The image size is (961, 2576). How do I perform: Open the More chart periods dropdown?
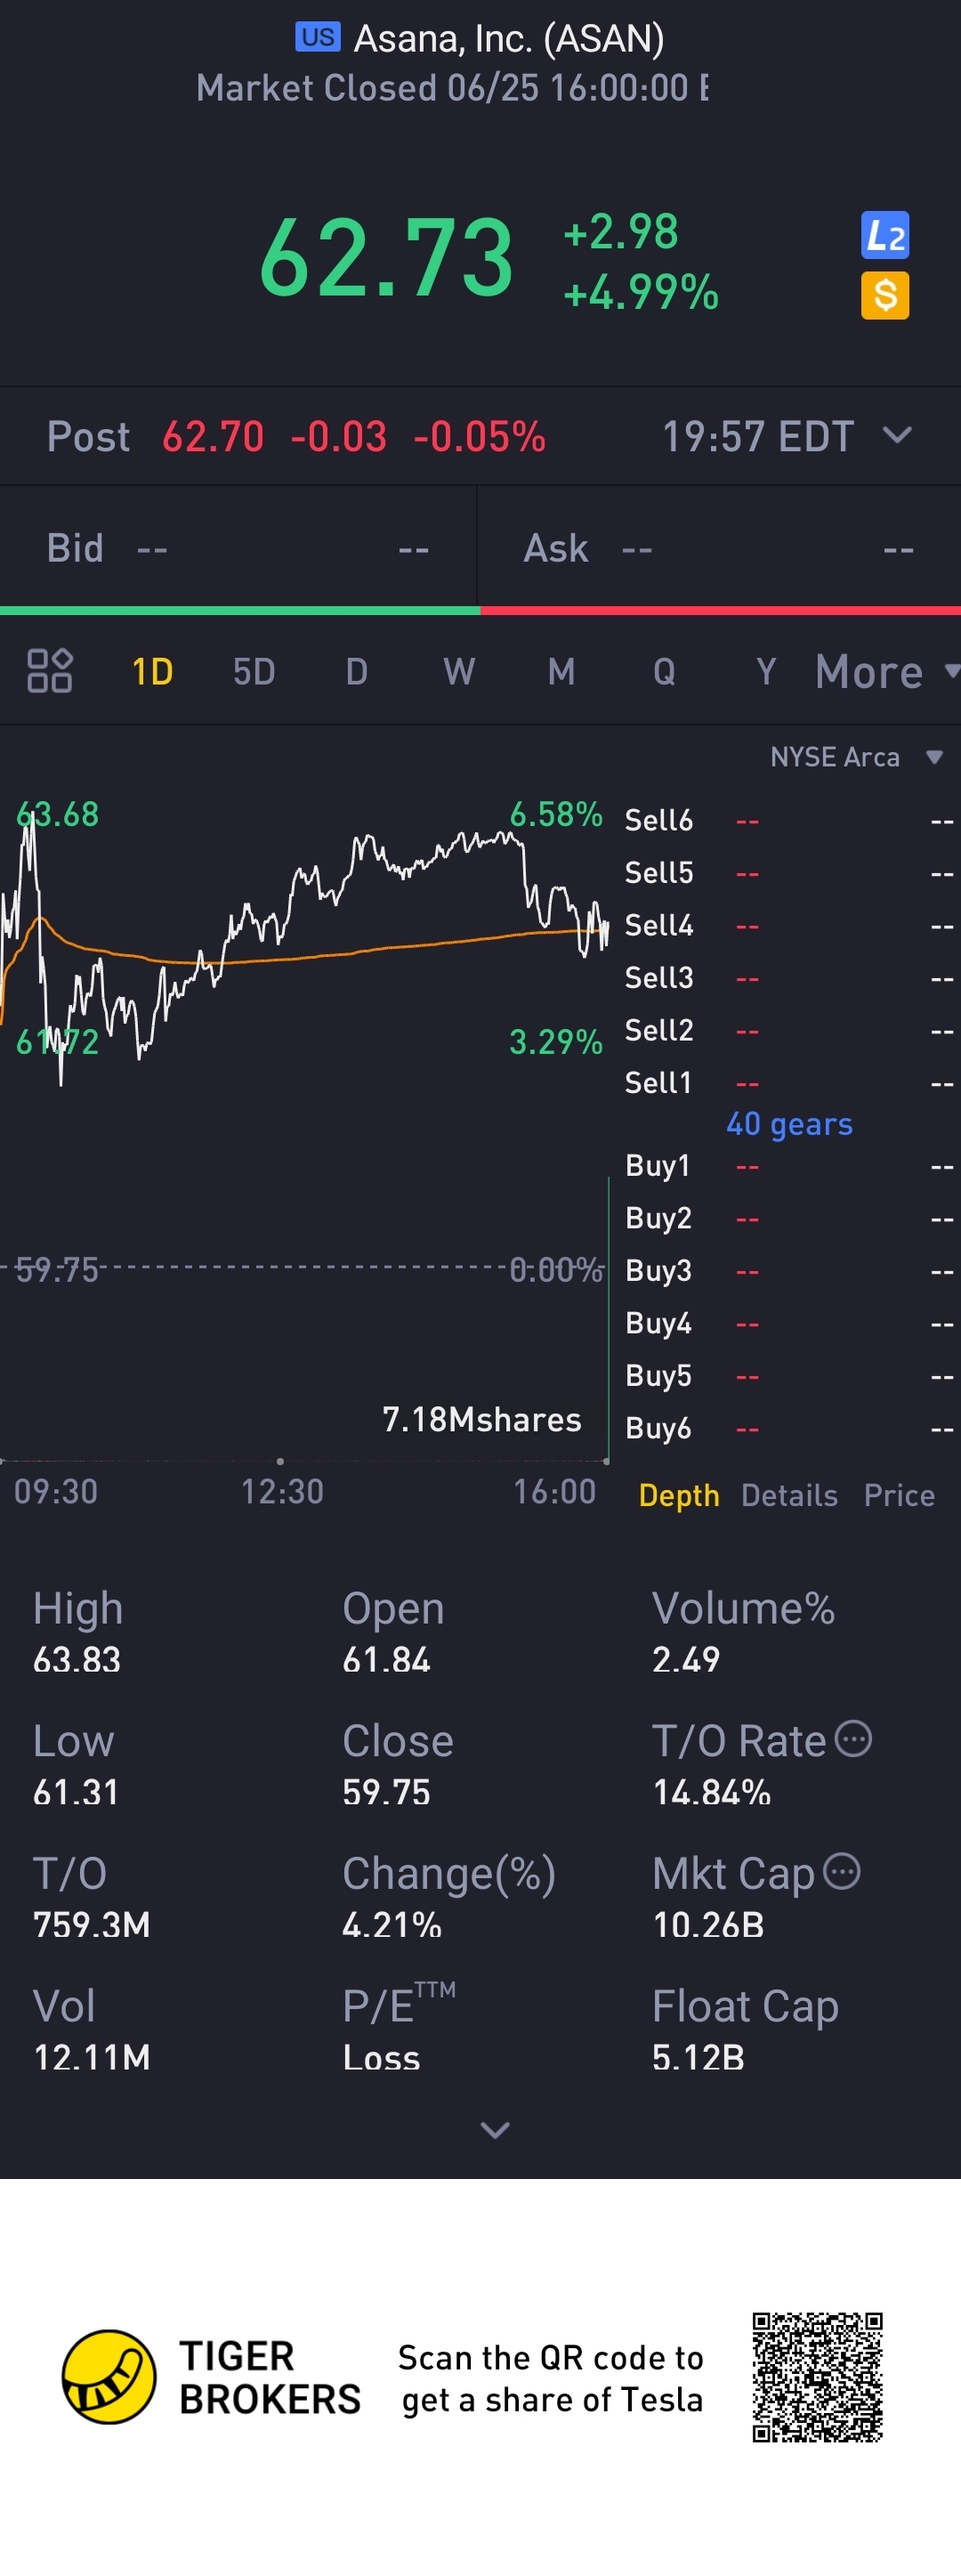pyautogui.click(x=884, y=671)
